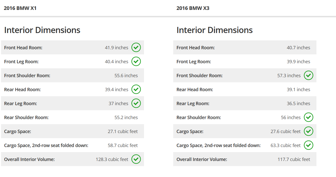Click the checkmark next to 27.6 cubic feet
Image resolution: width=336 pixels, height=177 pixels.
point(309,131)
